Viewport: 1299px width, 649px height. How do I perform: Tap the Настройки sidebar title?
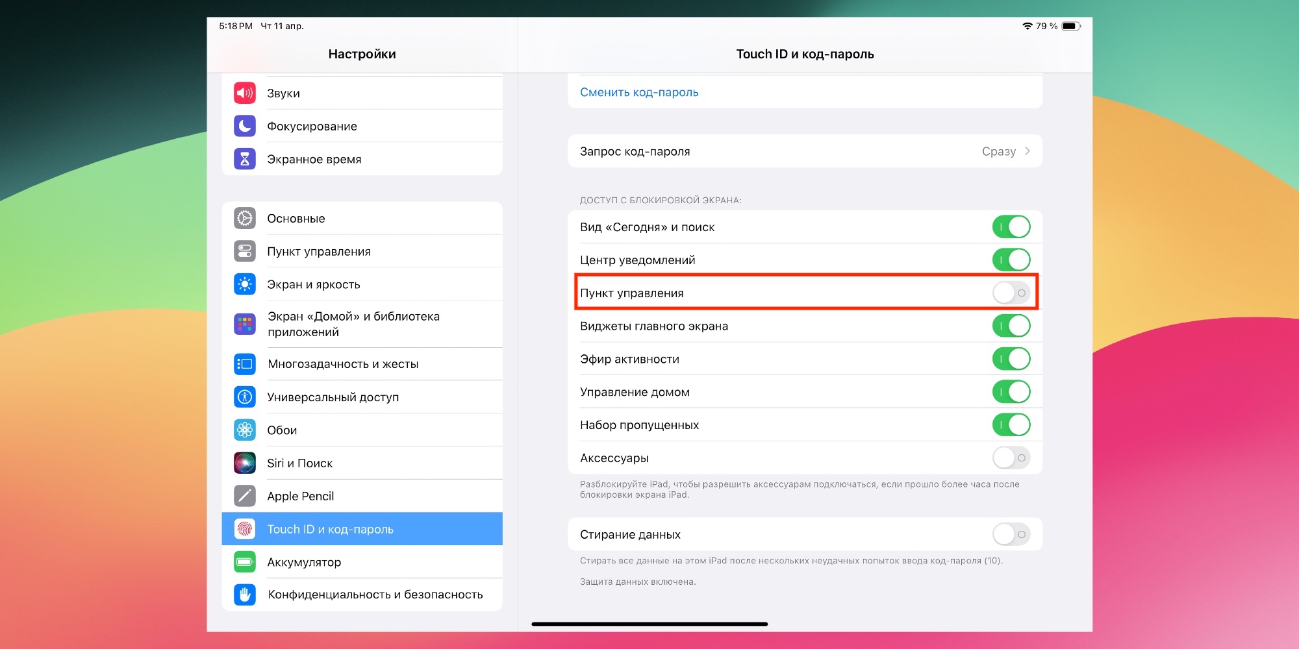(x=362, y=54)
